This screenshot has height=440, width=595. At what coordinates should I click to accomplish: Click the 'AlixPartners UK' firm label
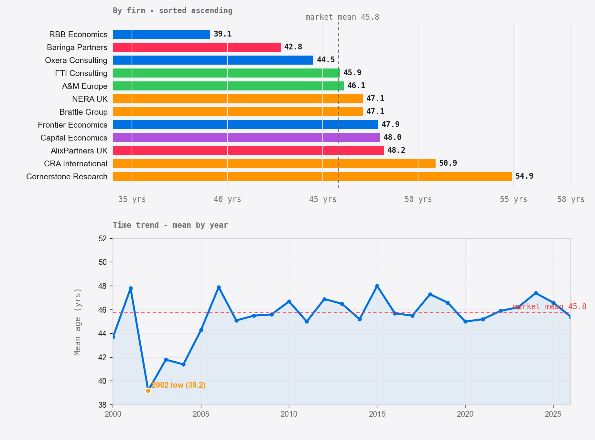point(79,151)
